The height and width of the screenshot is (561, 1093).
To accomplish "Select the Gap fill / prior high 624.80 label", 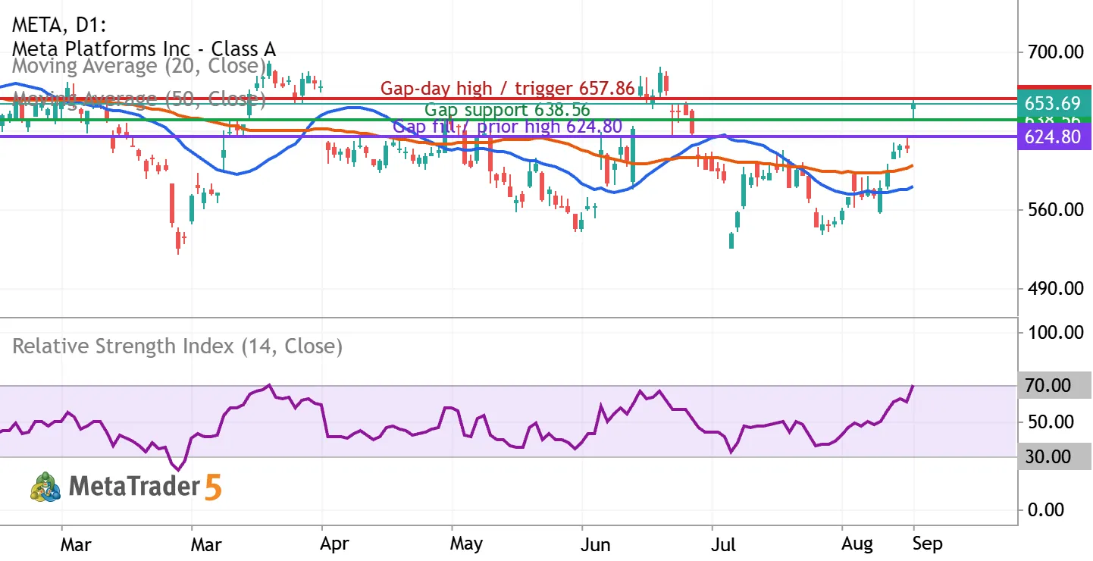I will click(x=507, y=127).
